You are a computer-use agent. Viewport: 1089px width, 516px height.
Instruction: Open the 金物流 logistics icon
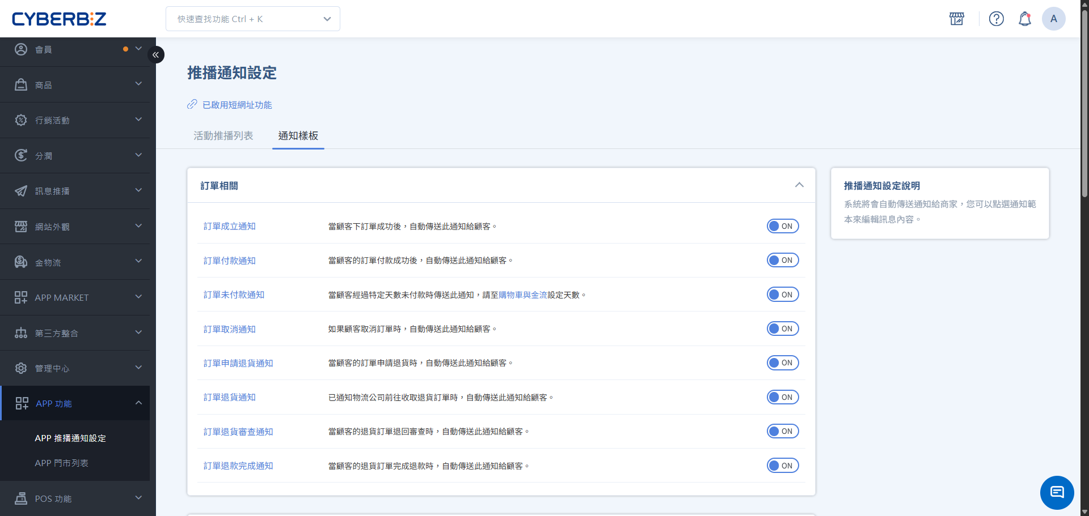click(21, 262)
